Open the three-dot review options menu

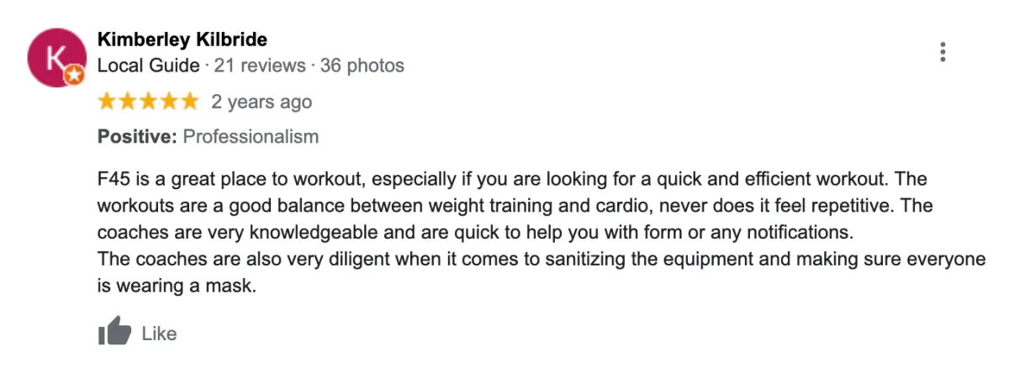point(943,52)
